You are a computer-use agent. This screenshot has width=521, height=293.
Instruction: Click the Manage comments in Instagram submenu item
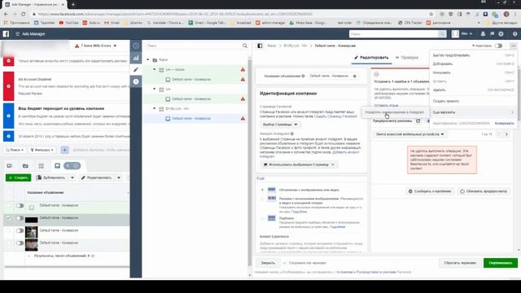click(x=394, y=112)
